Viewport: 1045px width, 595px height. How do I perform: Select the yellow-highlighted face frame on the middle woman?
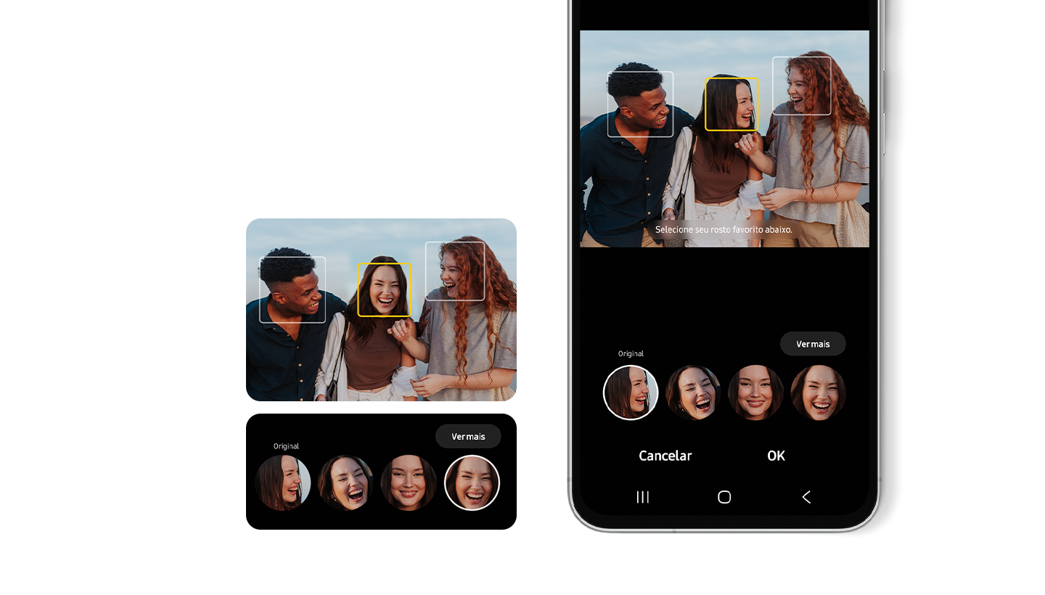pos(731,104)
